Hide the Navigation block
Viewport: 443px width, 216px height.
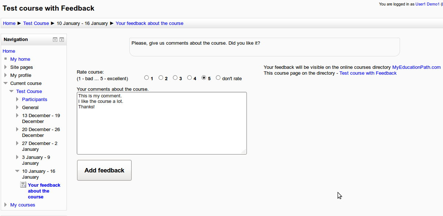[x=55, y=40]
